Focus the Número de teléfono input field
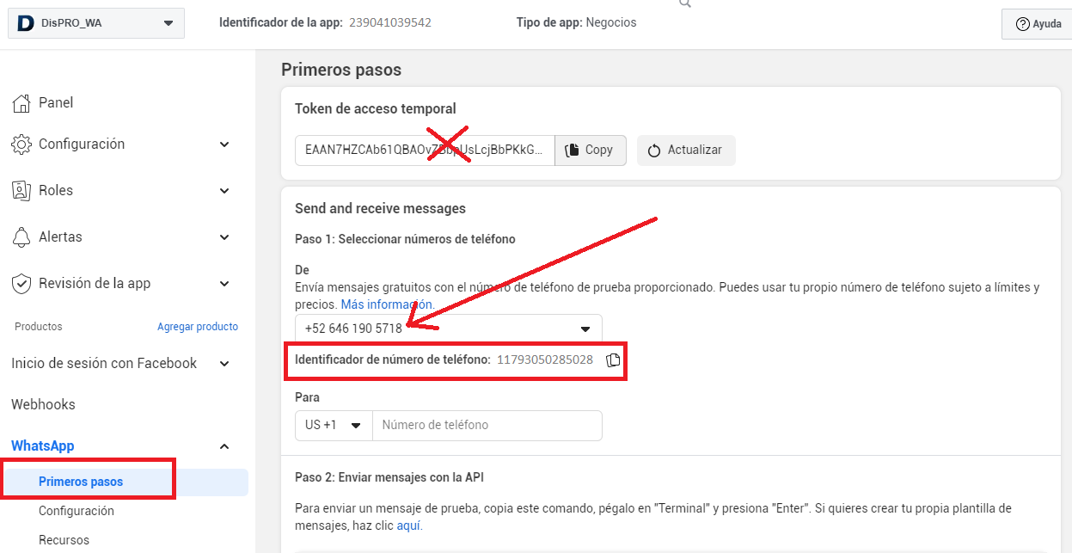 tap(487, 425)
